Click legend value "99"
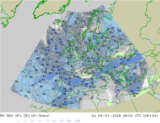The height and width of the screenshot is (123, 160). click(x=69, y=121)
